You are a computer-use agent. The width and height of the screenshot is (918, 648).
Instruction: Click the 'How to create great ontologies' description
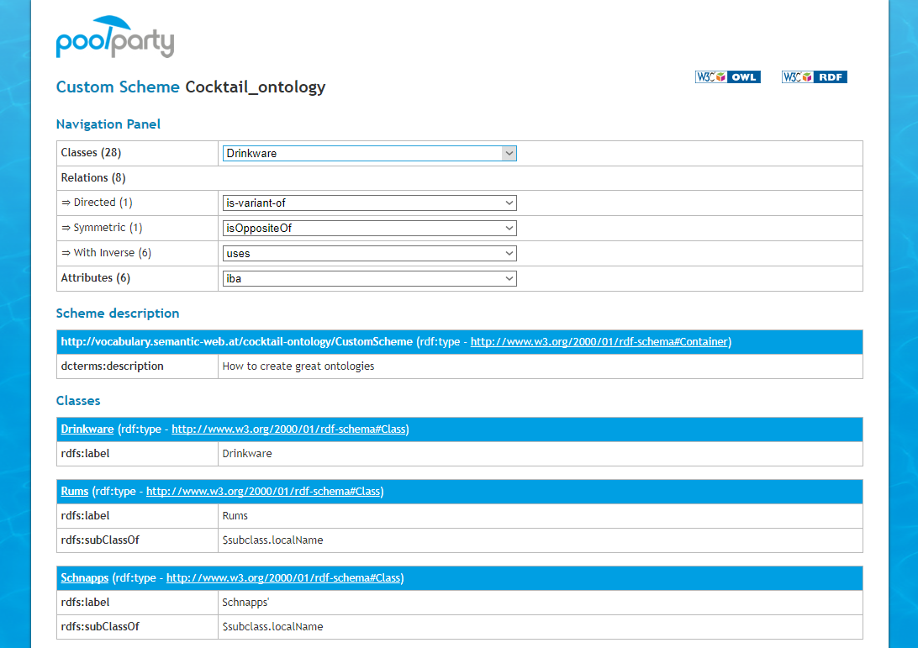pyautogui.click(x=298, y=366)
